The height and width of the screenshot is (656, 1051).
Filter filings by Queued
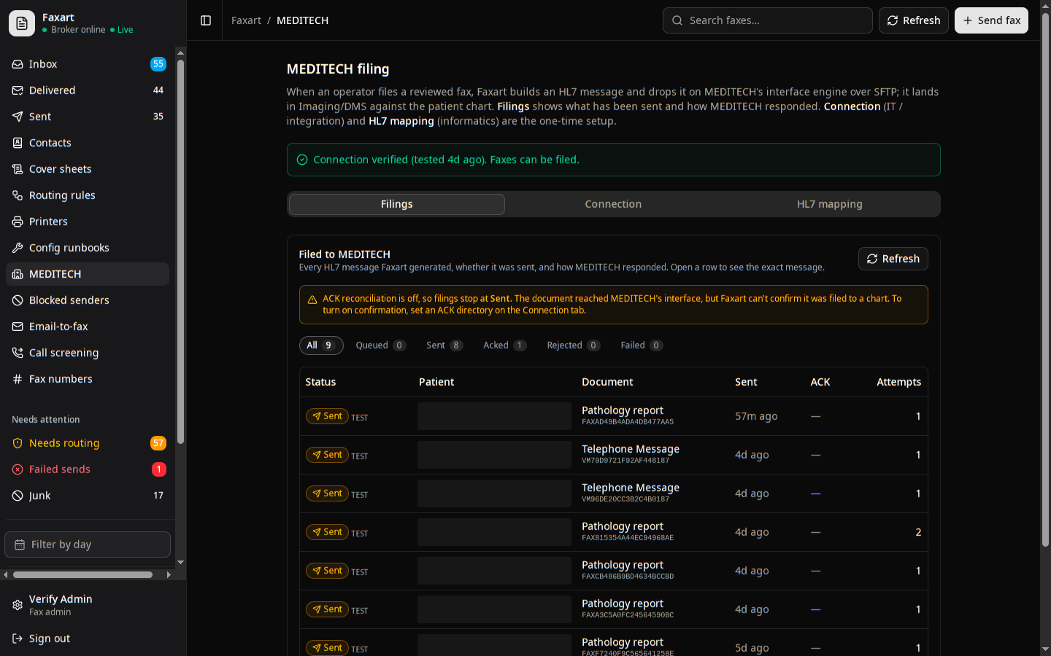point(381,345)
